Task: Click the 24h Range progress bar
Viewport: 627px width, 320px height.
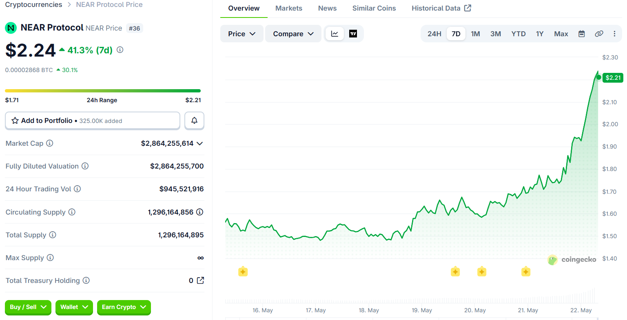Action: click(103, 91)
